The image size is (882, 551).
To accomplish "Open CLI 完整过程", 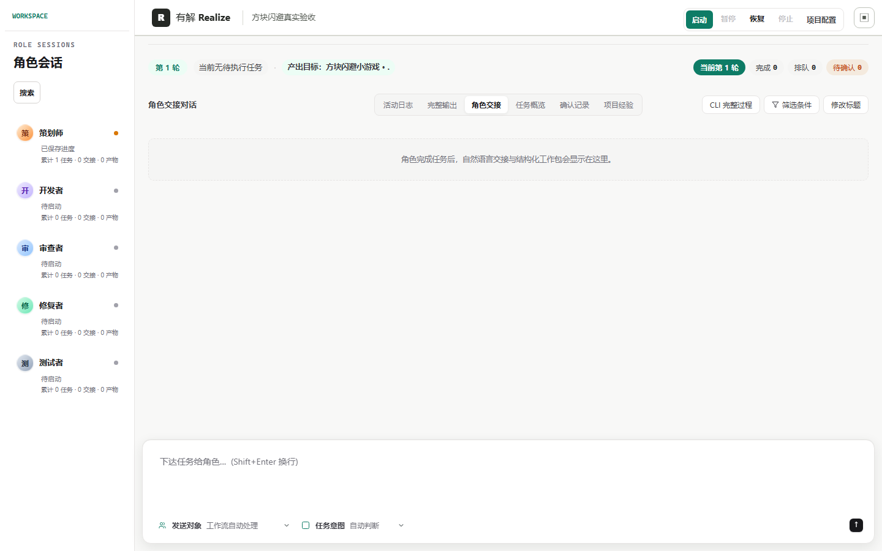I will point(731,105).
